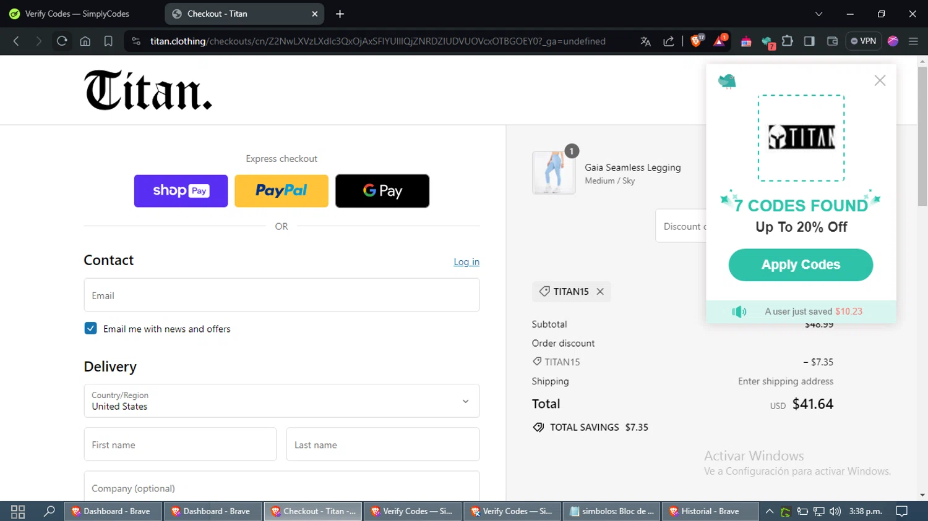Share this page link icon
928x521 pixels.
click(669, 41)
